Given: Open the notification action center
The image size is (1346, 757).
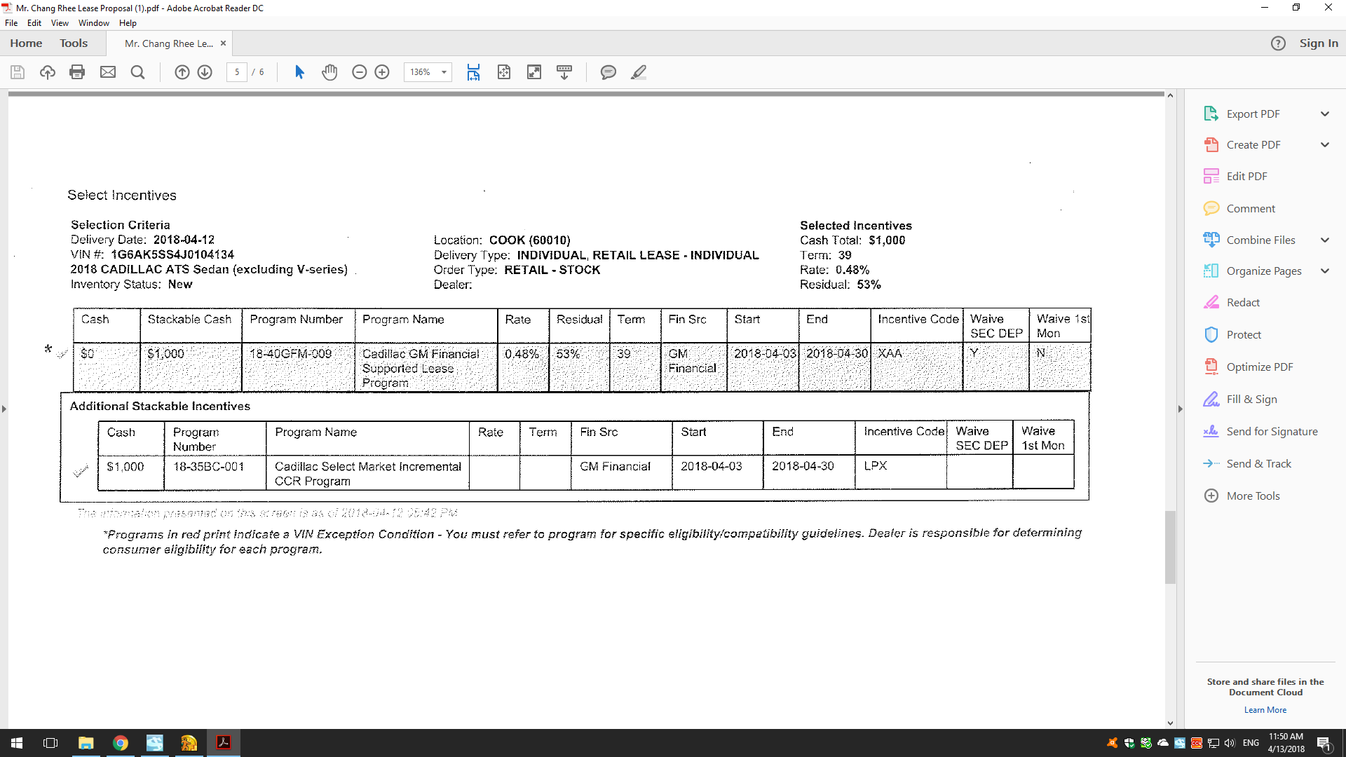Looking at the screenshot, I should pyautogui.click(x=1324, y=743).
